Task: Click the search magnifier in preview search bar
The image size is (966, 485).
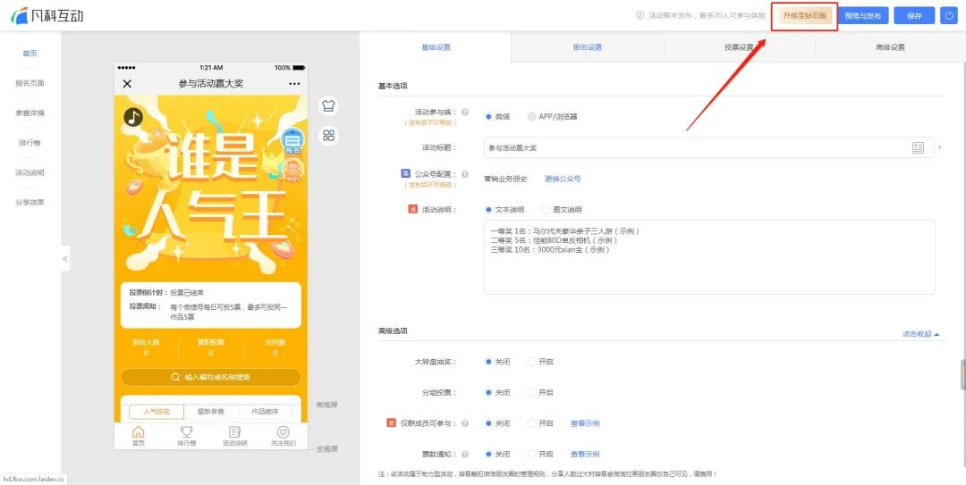Action: 175,377
